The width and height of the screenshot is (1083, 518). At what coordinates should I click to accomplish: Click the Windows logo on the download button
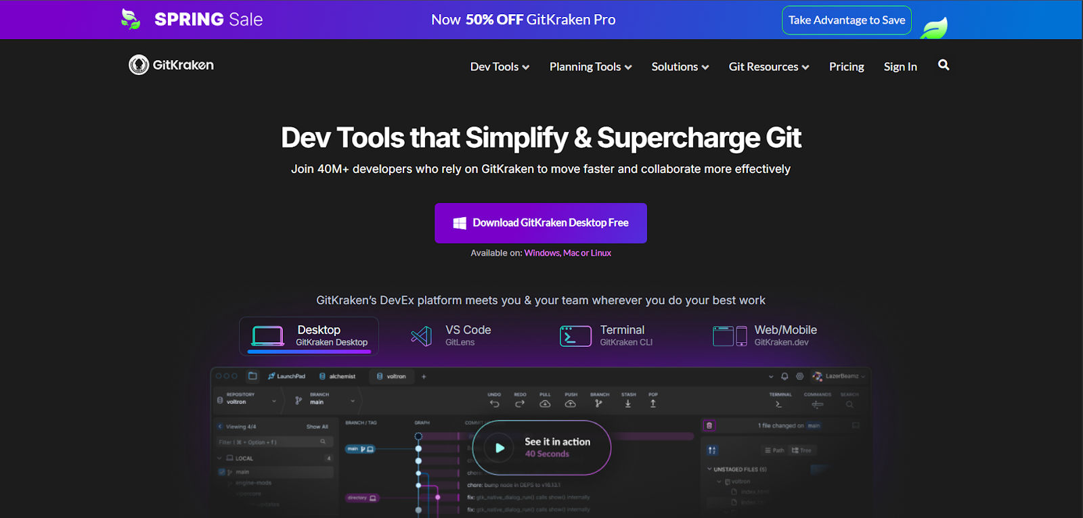coord(460,223)
